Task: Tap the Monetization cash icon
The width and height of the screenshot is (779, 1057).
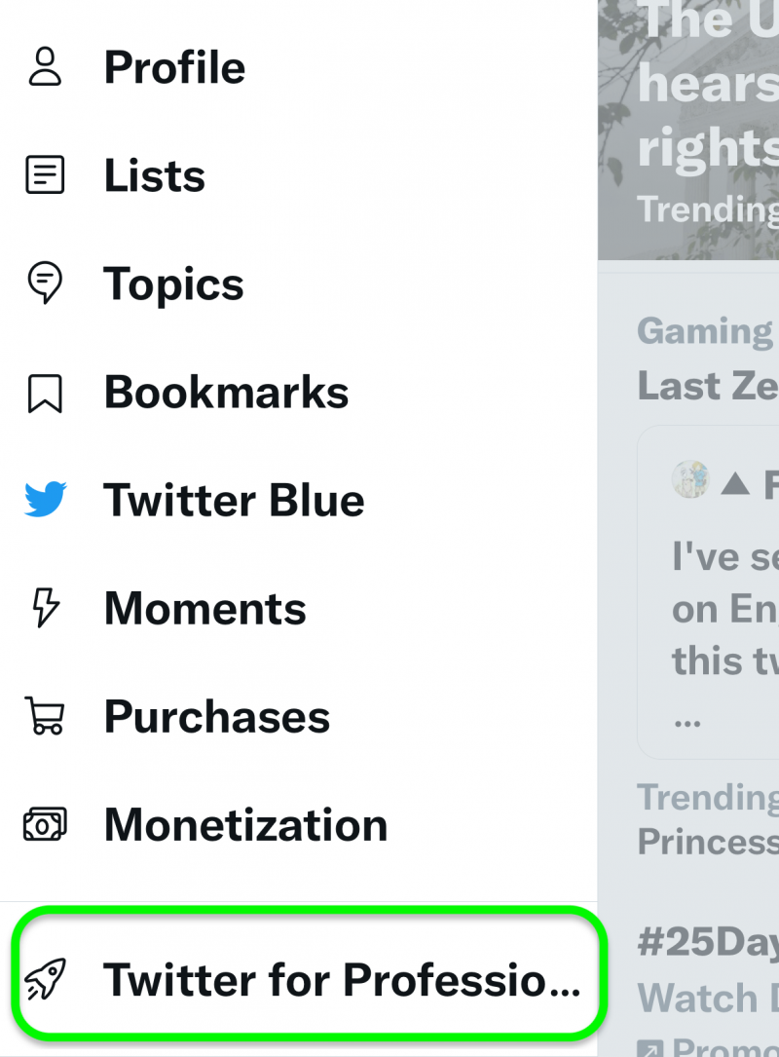Action: pos(45,824)
